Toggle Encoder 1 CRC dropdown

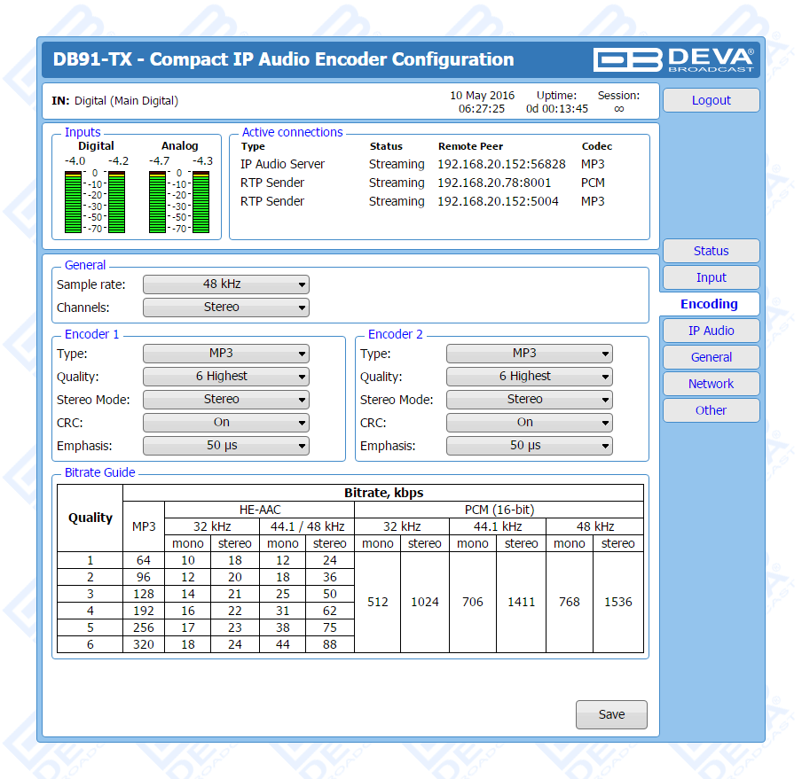pyautogui.click(x=225, y=423)
